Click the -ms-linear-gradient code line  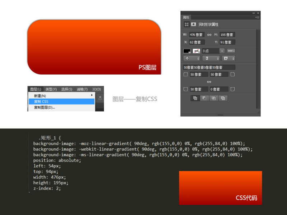(x=138, y=155)
